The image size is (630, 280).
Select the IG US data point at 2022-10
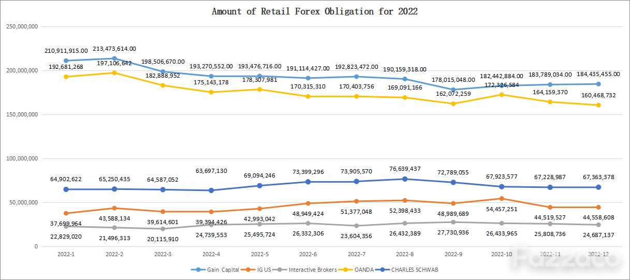pyautogui.click(x=502, y=199)
